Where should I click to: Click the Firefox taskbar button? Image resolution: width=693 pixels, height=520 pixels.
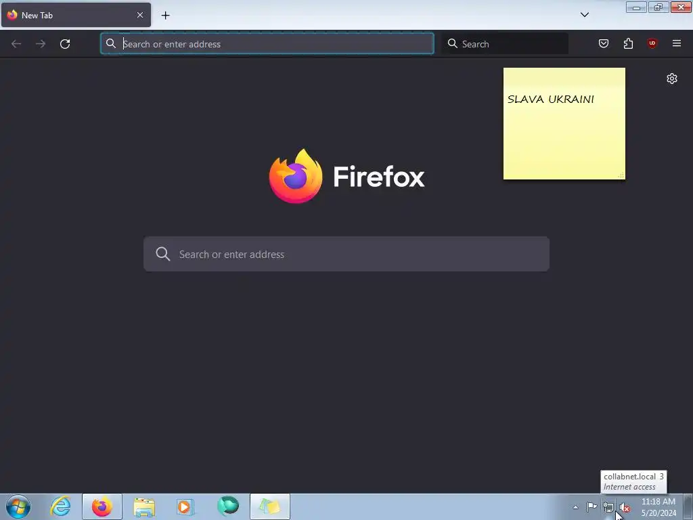pos(102,506)
